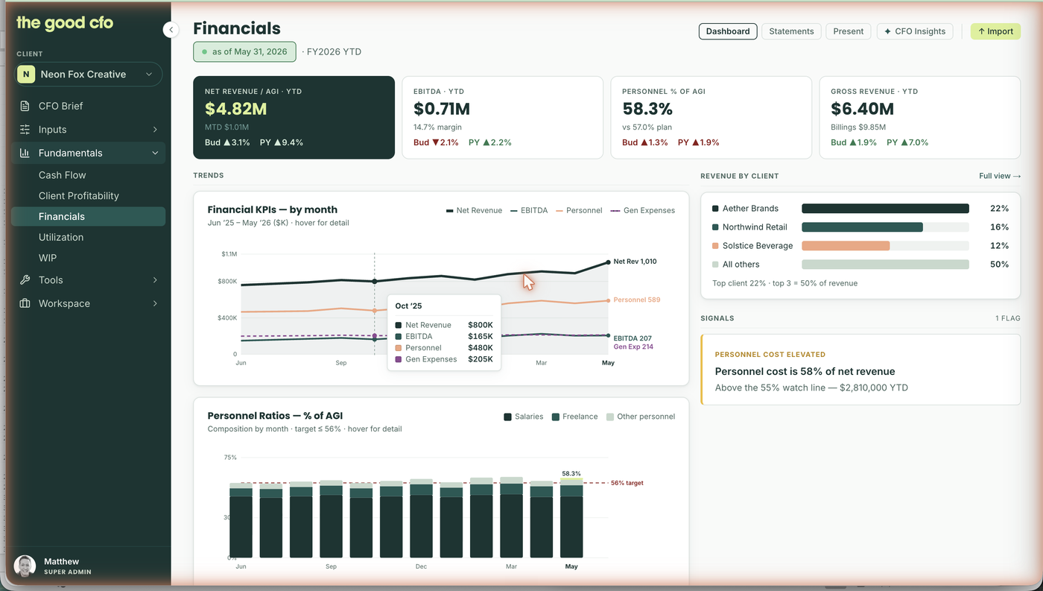Image resolution: width=1043 pixels, height=591 pixels.
Task: Expand the Inputs menu chevron
Action: tap(155, 130)
